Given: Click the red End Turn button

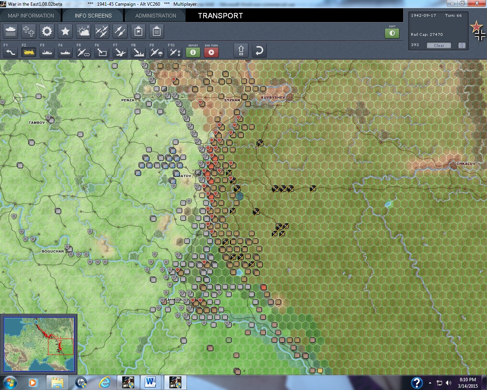Looking at the screenshot, I should point(212,52).
